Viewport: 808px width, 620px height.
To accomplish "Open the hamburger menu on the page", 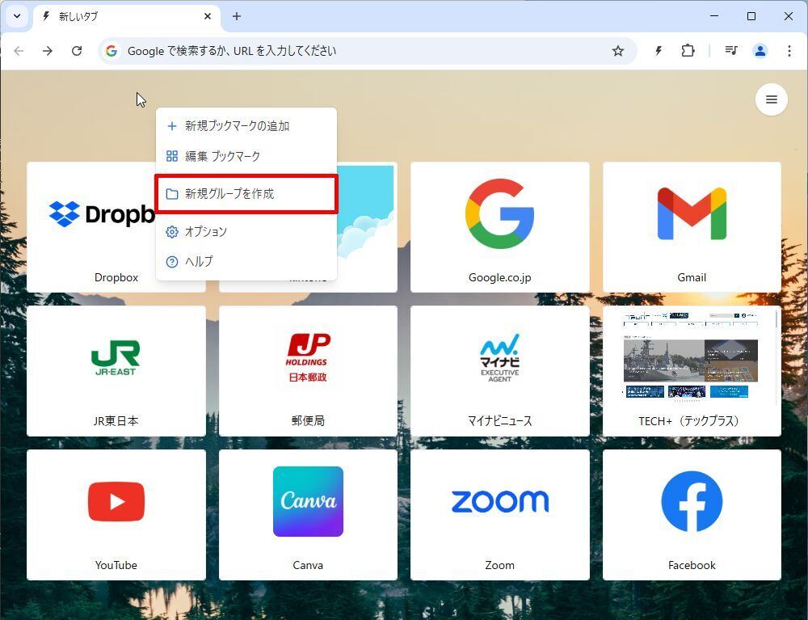I will coord(772,99).
